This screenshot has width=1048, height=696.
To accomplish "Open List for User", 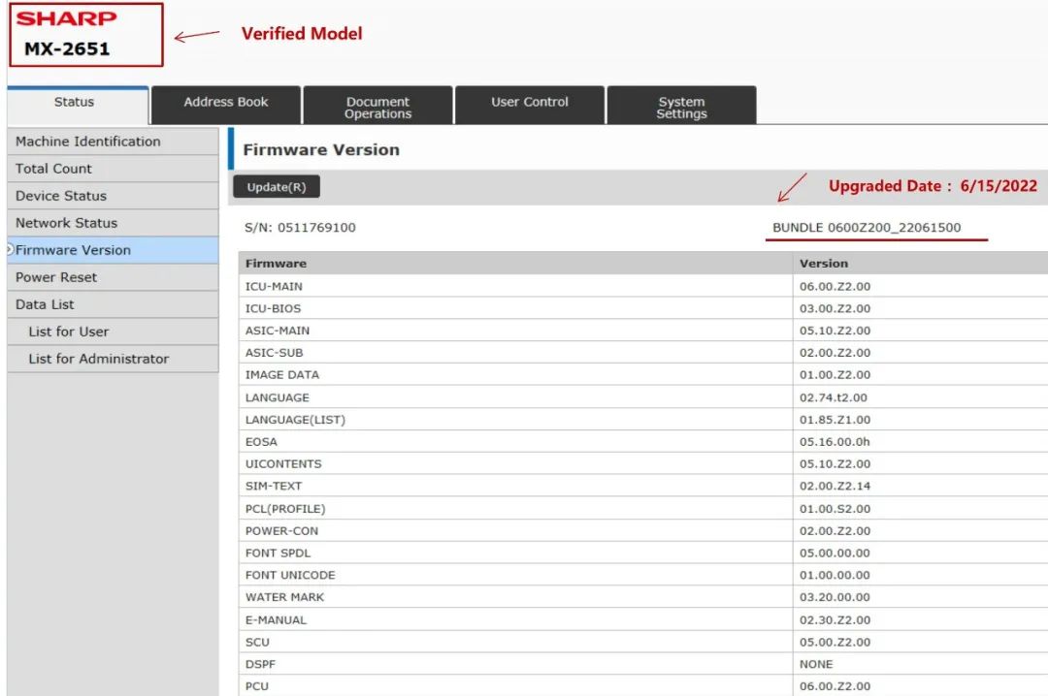I will [x=69, y=332].
